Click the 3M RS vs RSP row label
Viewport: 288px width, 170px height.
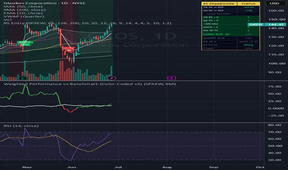pyautogui.click(x=214, y=7)
